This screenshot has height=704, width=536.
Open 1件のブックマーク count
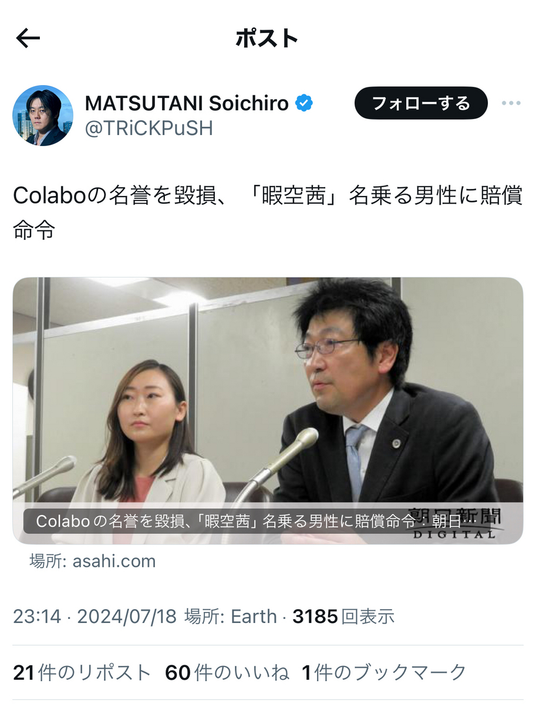pyautogui.click(x=385, y=673)
